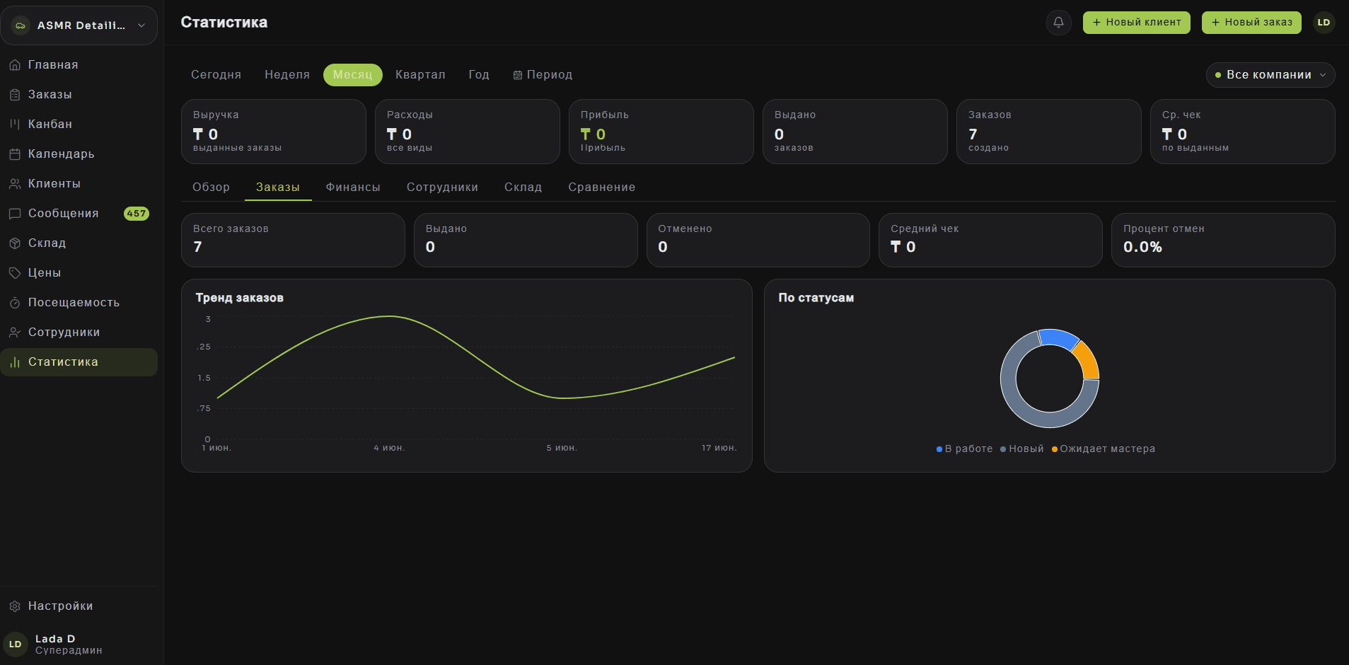Click the Заказы clipboard icon
1349x665 pixels.
[15, 95]
